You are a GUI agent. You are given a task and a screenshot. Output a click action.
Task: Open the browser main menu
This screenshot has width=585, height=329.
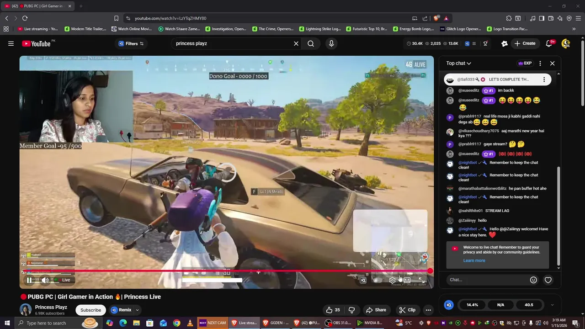(578, 18)
